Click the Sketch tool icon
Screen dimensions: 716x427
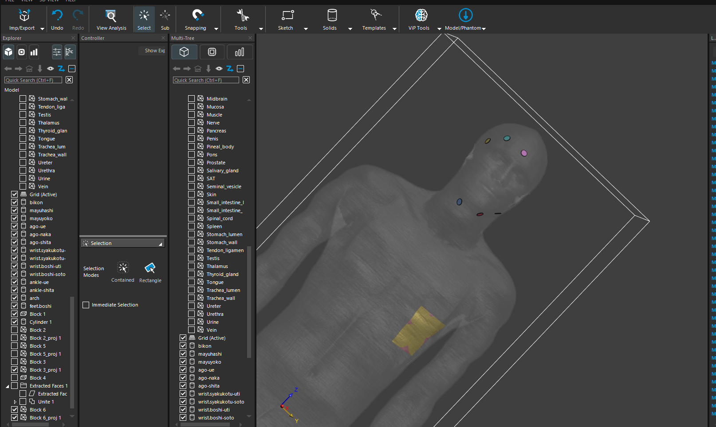(287, 16)
